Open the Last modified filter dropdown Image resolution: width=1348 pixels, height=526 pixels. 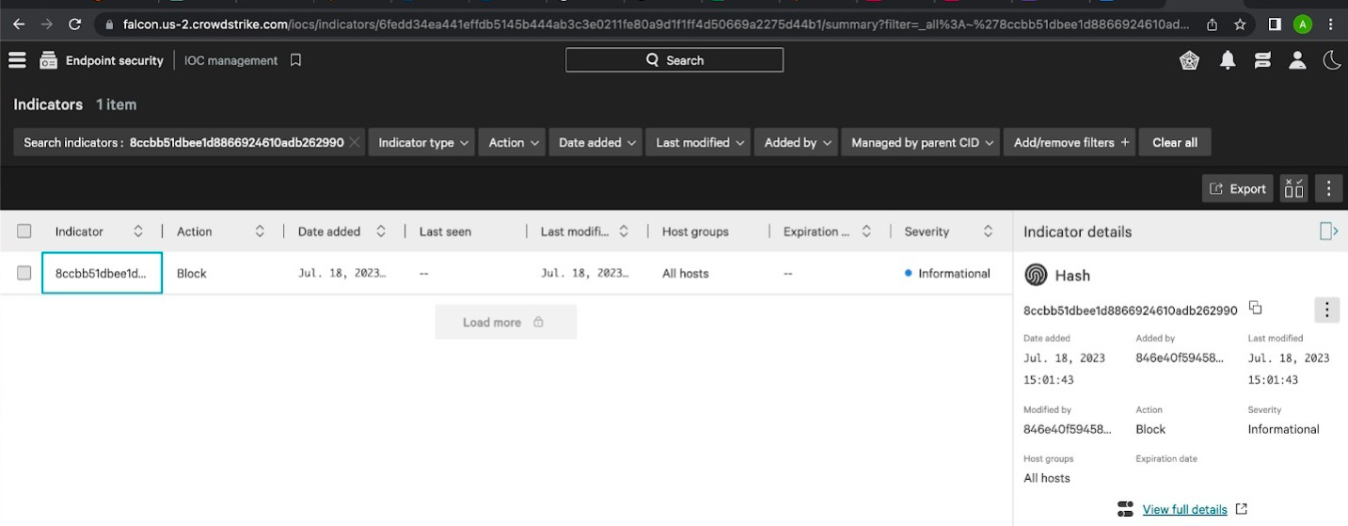click(698, 142)
